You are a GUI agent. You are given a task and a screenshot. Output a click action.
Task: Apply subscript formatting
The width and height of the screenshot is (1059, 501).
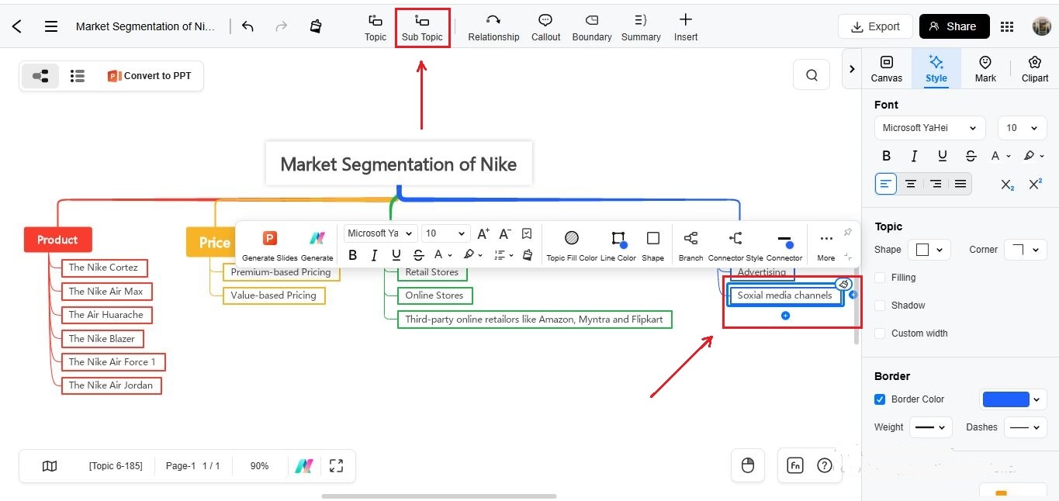coord(1007,184)
